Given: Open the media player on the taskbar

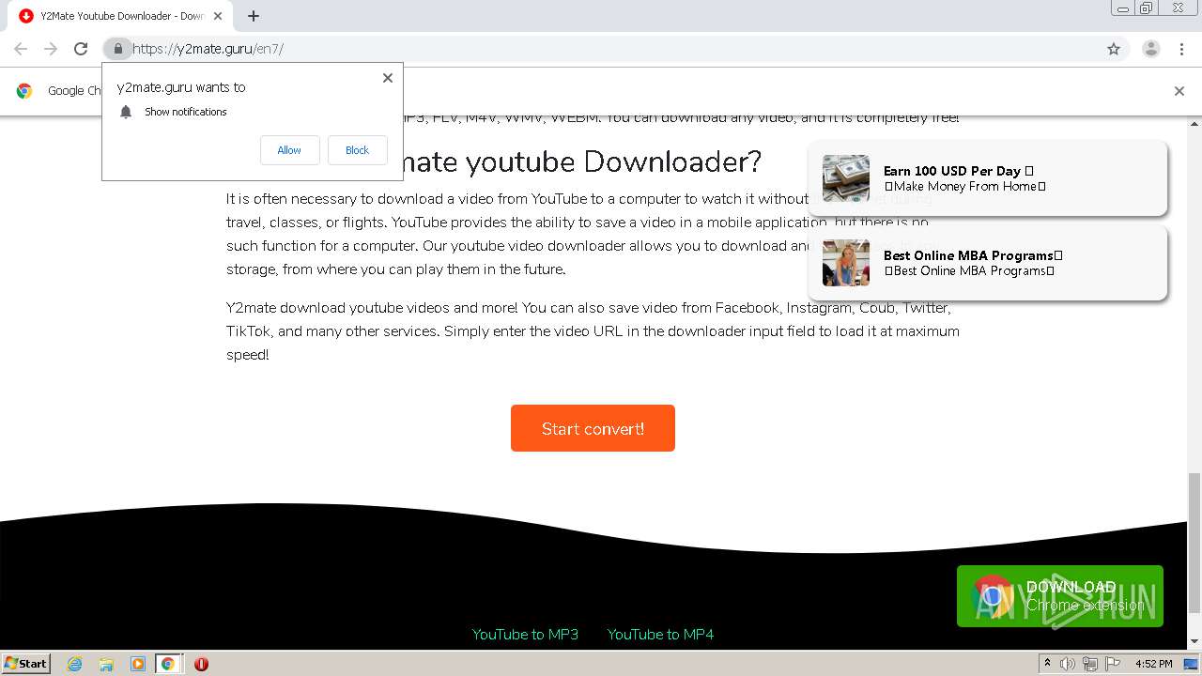Looking at the screenshot, I should click(x=137, y=664).
